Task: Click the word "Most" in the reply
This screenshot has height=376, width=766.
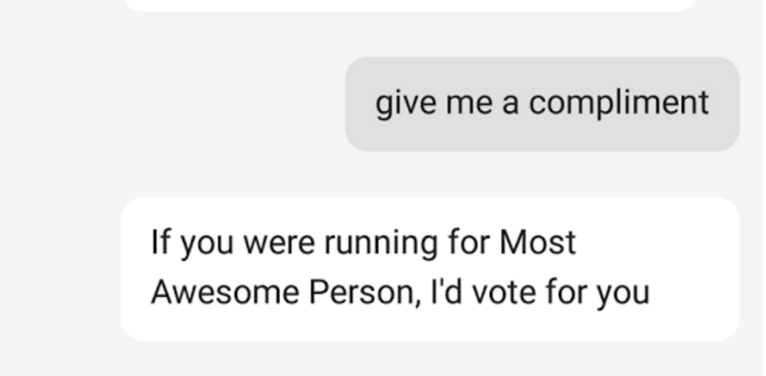Action: pos(538,242)
